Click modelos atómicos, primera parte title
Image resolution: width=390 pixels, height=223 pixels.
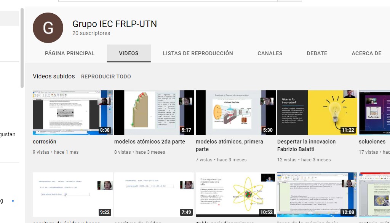point(229,145)
